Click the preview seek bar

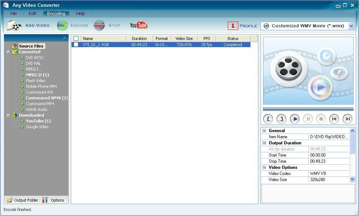pyautogui.click(x=308, y=109)
